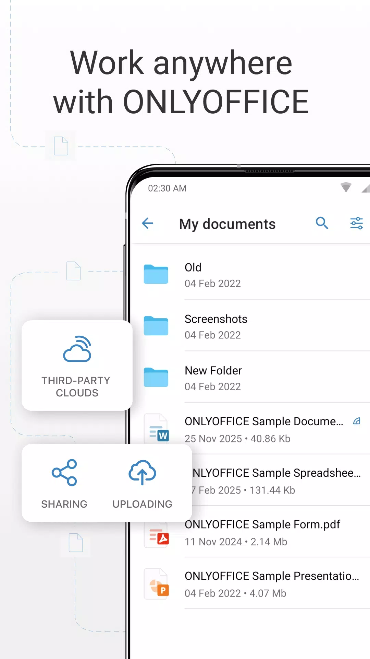This screenshot has height=659, width=370.
Task: Tap the My documents title
Action: tap(227, 224)
